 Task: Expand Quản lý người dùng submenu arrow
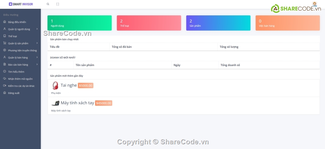click(37, 29)
